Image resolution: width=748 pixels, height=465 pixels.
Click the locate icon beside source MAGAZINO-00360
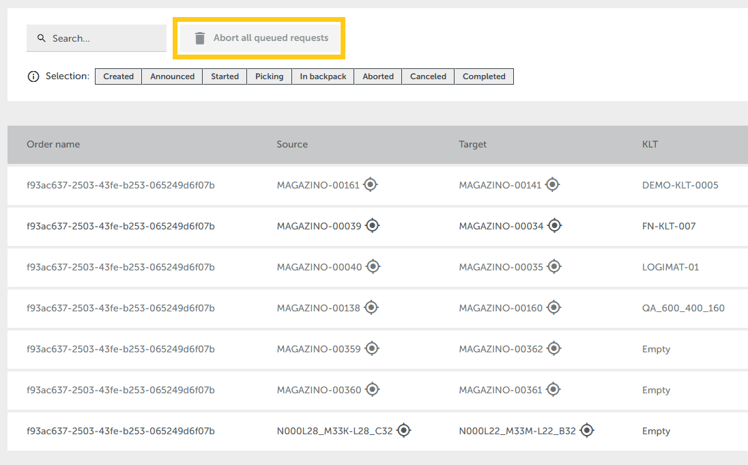click(x=372, y=390)
